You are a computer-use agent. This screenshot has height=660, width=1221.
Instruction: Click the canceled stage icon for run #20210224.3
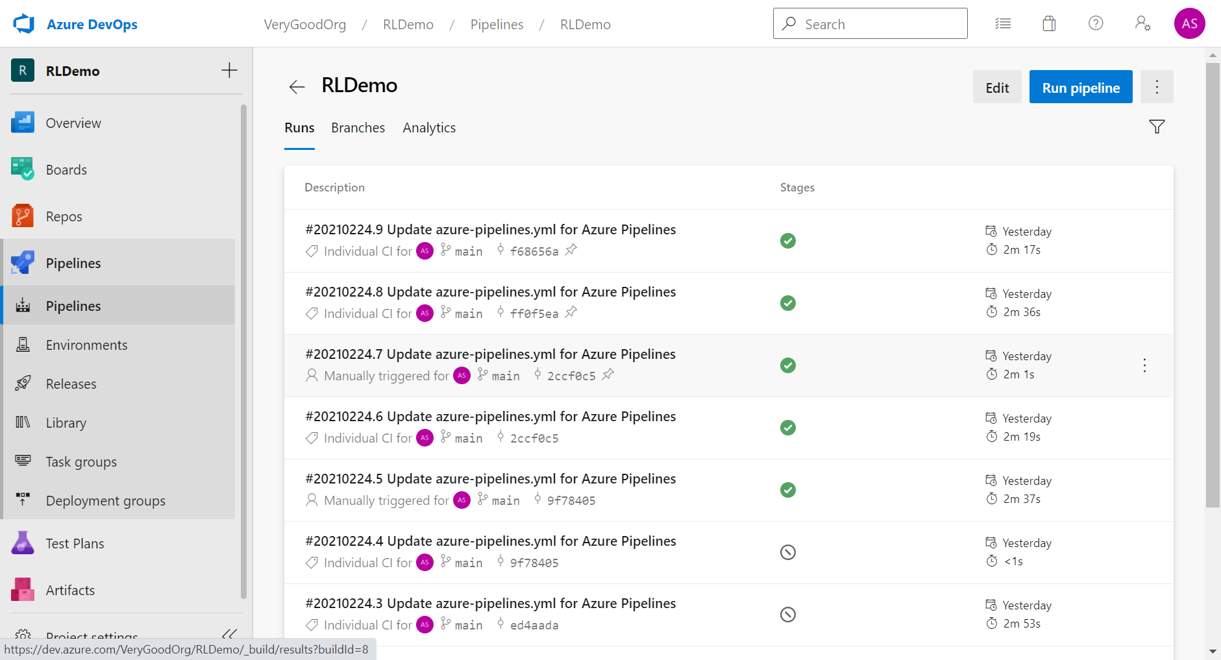click(x=787, y=615)
